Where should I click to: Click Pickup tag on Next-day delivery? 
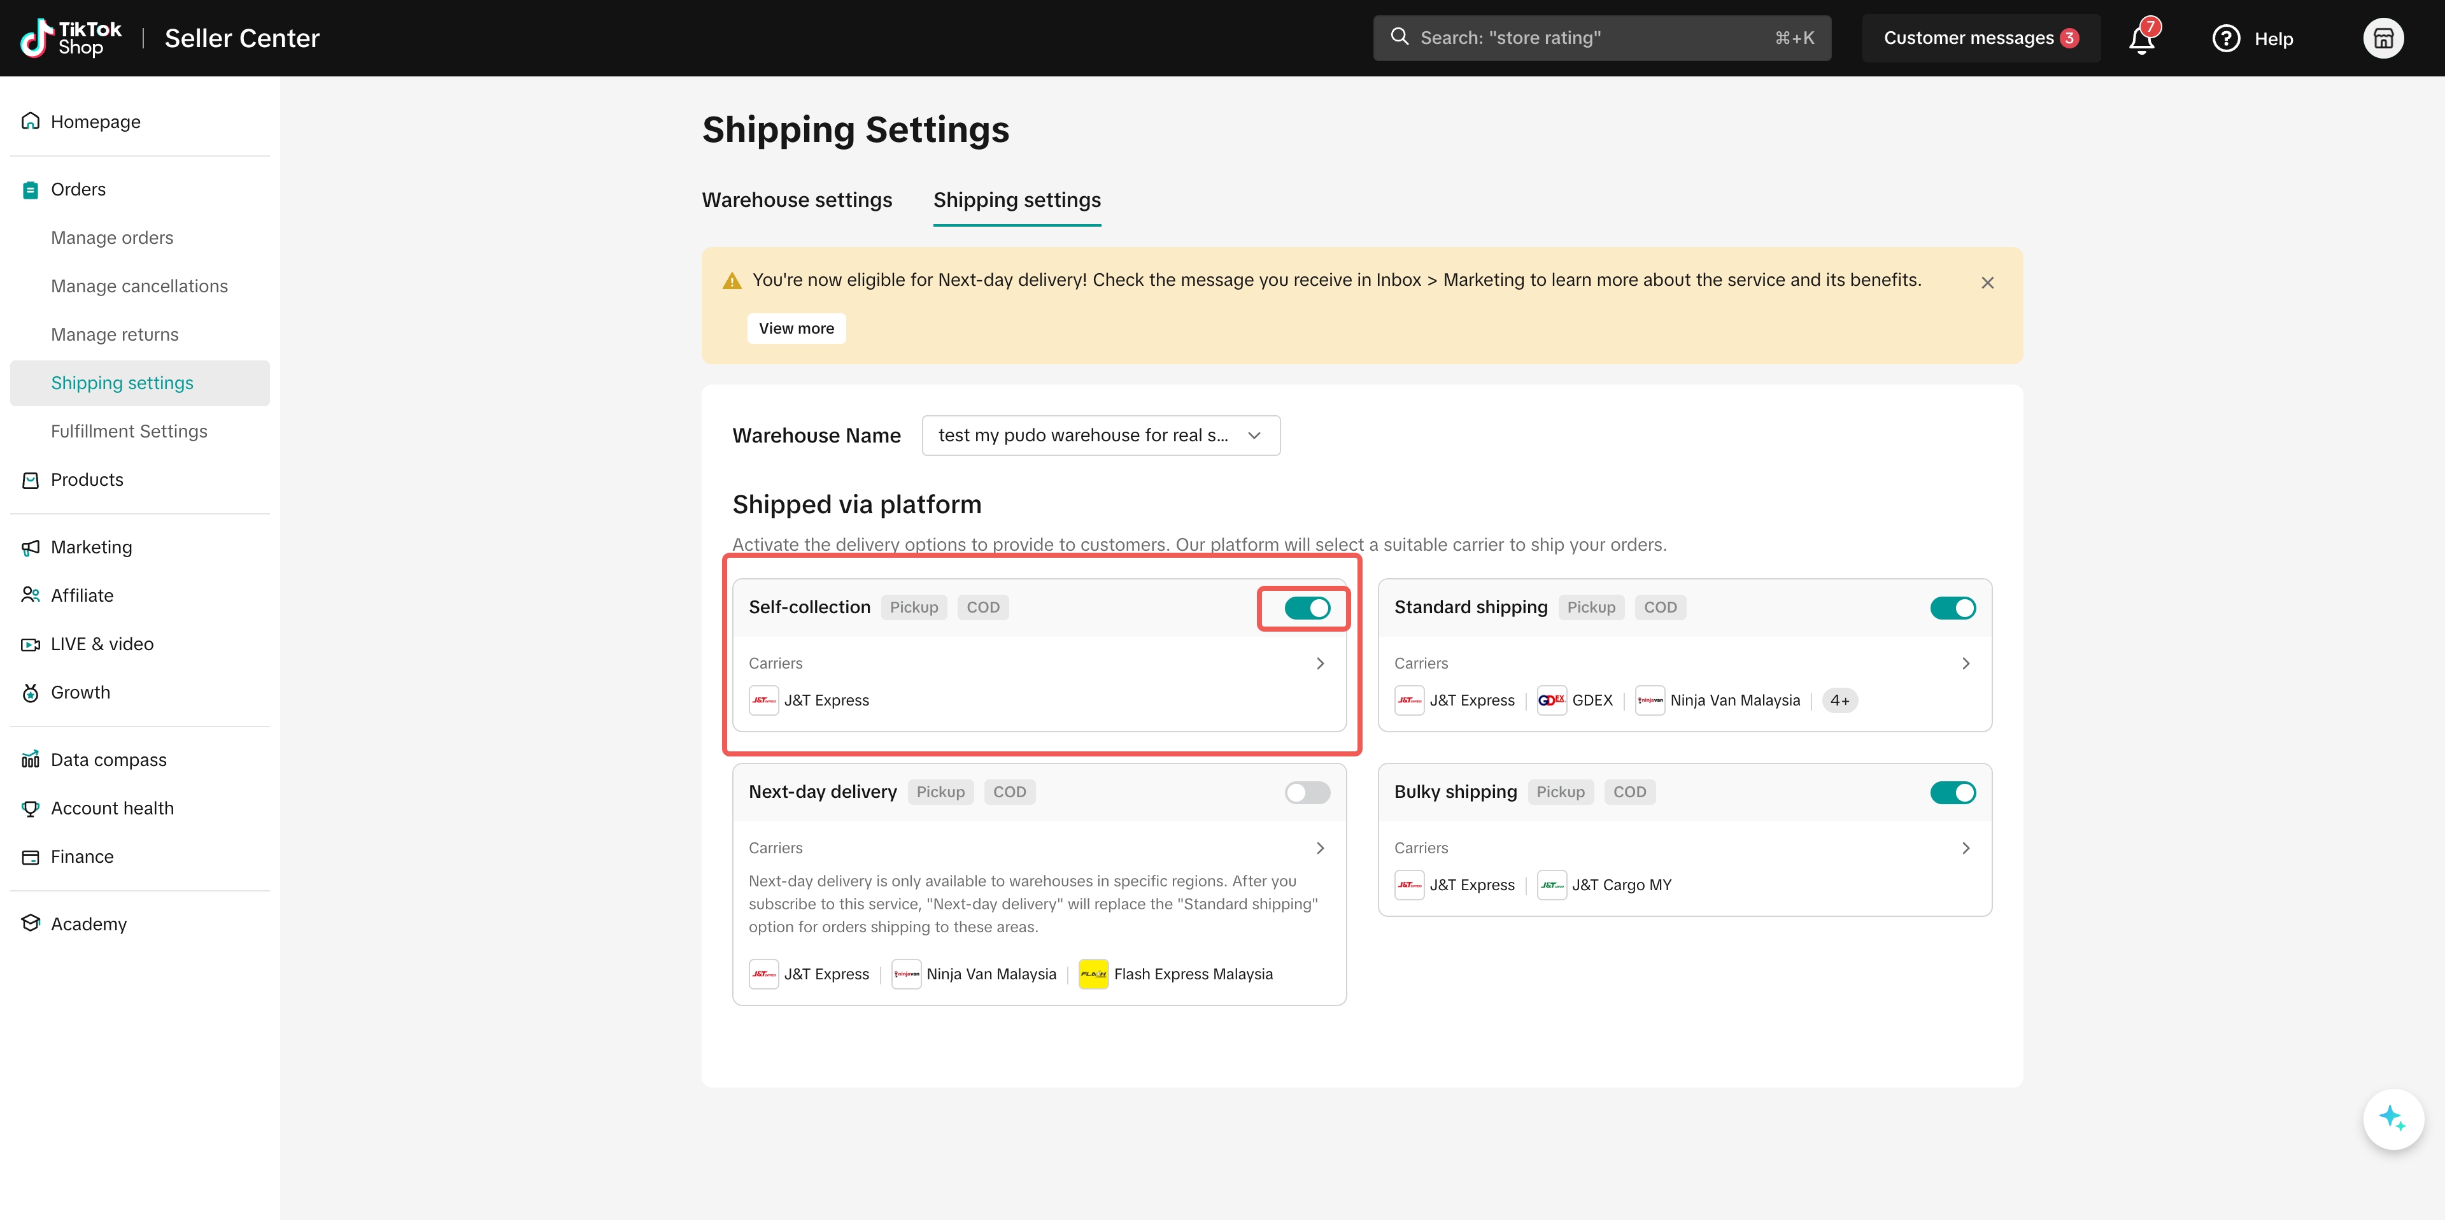click(x=940, y=792)
